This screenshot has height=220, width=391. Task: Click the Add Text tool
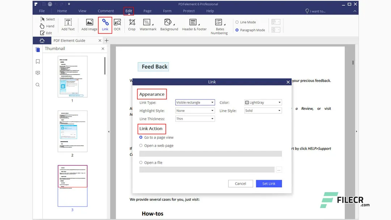pyautogui.click(x=68, y=25)
